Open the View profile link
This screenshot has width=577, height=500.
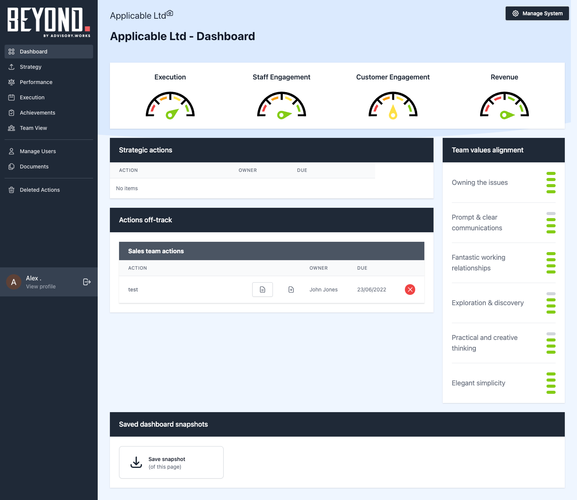point(41,286)
